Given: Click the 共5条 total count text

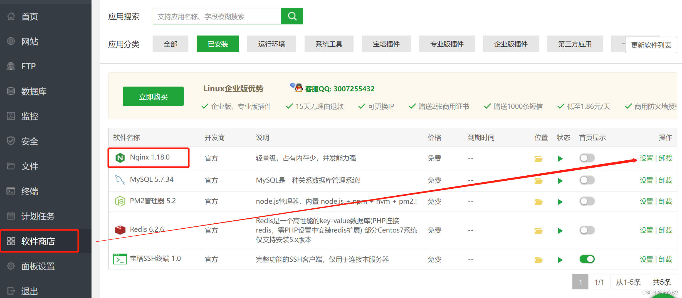Looking at the screenshot, I should pos(662,282).
